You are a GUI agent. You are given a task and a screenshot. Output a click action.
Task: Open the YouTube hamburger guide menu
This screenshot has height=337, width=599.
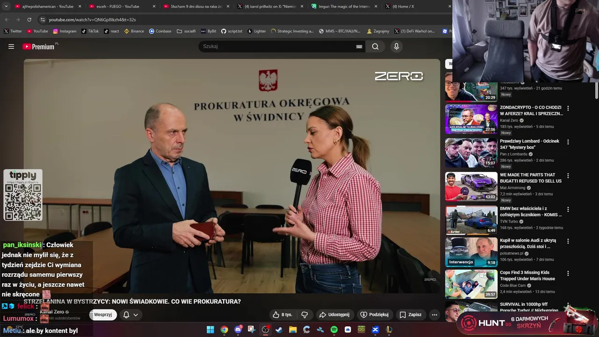(11, 46)
